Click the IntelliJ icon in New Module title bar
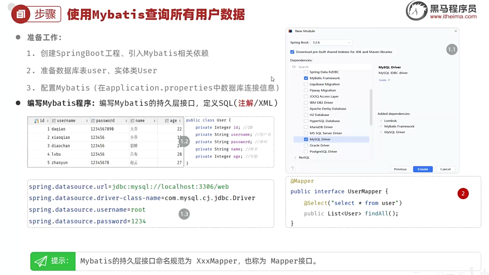489x275 pixels. (x=290, y=31)
